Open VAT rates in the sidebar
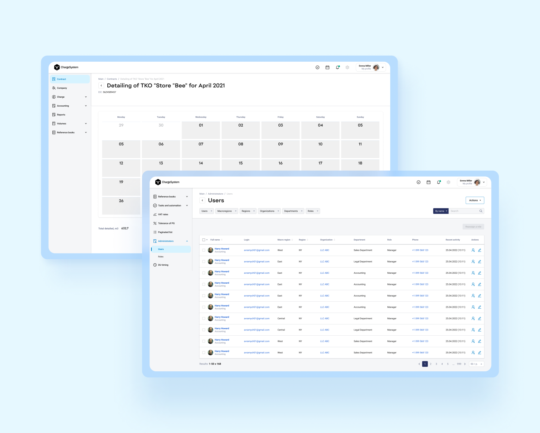The height and width of the screenshot is (433, 540). click(x=163, y=214)
